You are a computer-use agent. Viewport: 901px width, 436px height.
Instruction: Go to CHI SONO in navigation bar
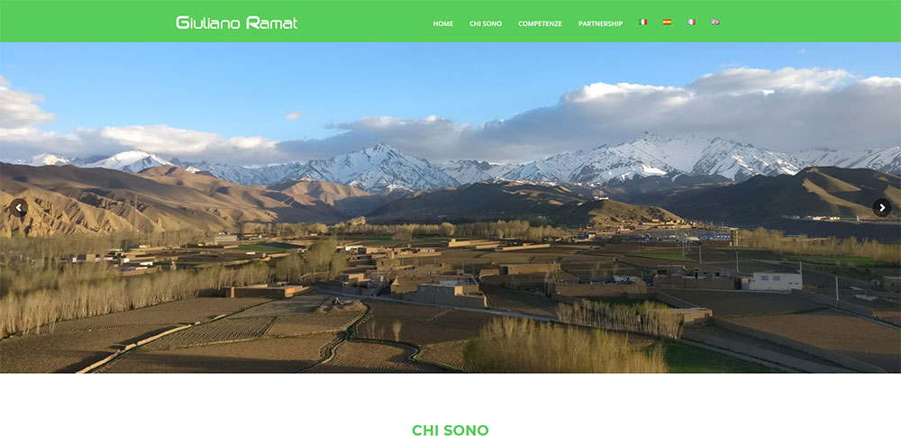[486, 23]
